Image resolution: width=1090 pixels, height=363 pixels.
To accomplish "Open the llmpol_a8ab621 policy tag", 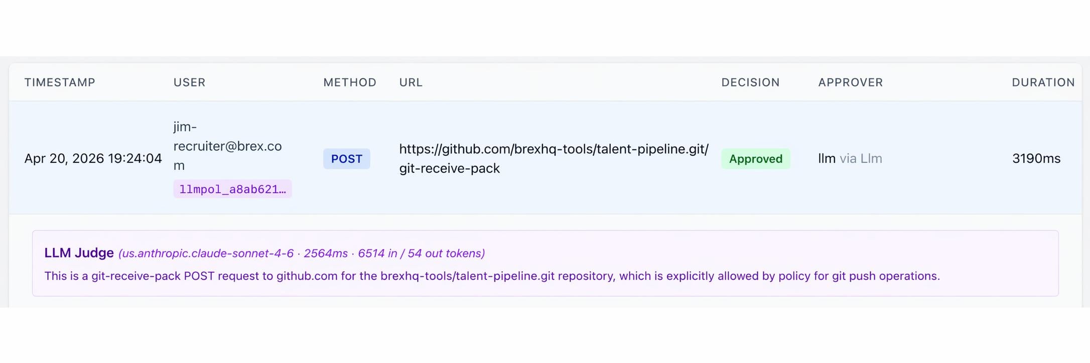I will pos(232,189).
